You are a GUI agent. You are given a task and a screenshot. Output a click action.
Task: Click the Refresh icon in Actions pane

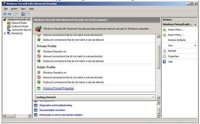pyautogui.click(x=165, y=51)
